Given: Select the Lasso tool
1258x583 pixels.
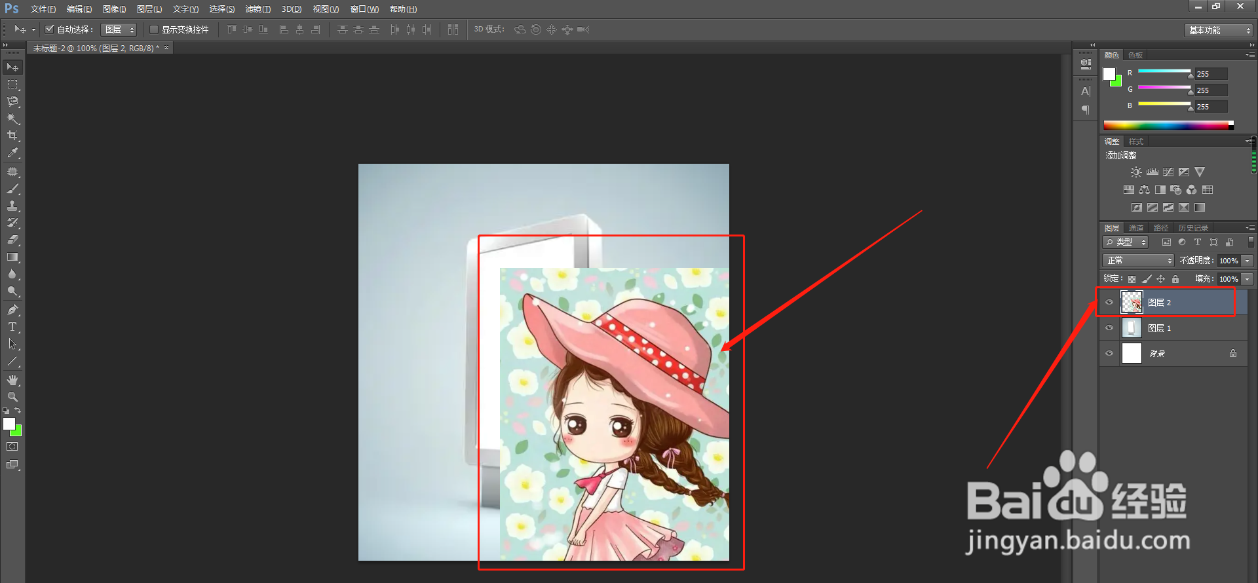Looking at the screenshot, I should pyautogui.click(x=12, y=102).
